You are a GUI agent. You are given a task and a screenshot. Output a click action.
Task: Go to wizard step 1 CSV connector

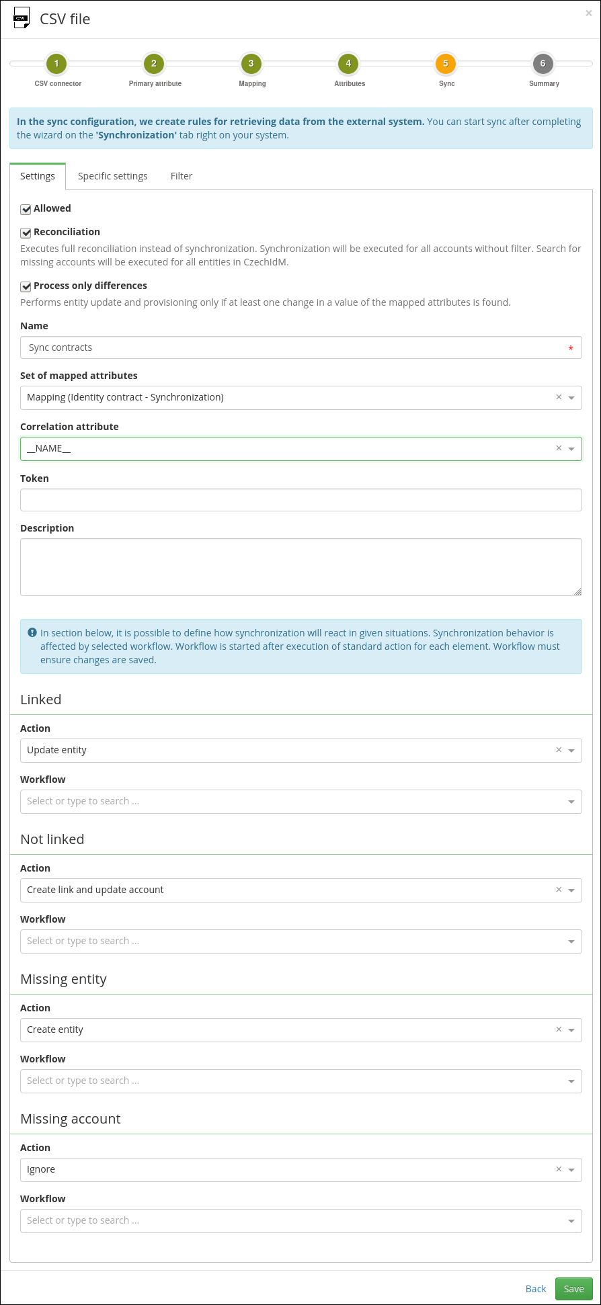click(56, 64)
